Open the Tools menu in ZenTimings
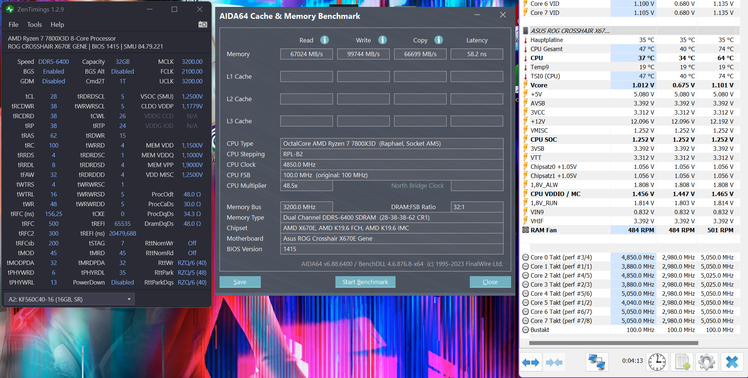This screenshot has height=378, width=748. [34, 25]
